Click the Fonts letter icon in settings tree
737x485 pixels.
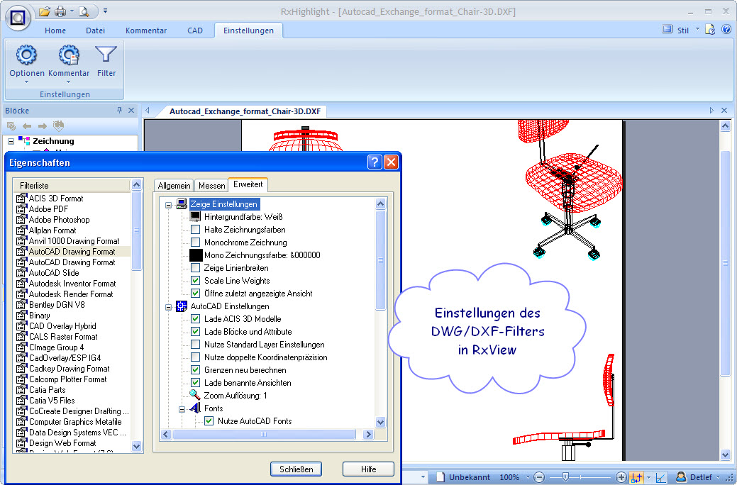tap(194, 408)
